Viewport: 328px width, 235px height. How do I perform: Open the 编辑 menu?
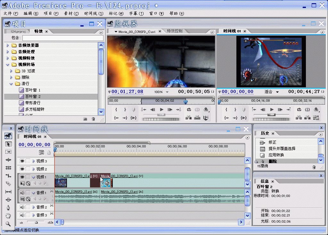tap(31, 13)
